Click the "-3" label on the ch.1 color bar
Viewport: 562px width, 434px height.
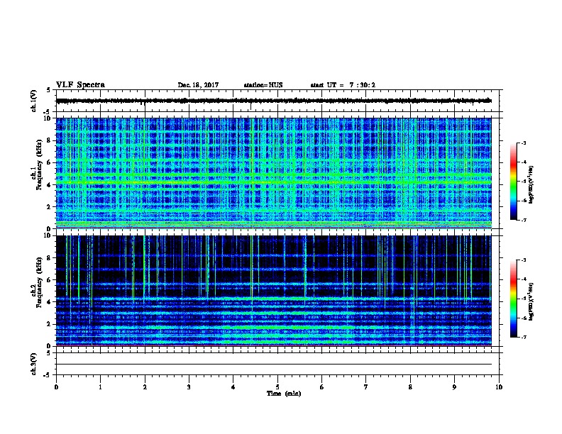(524, 143)
